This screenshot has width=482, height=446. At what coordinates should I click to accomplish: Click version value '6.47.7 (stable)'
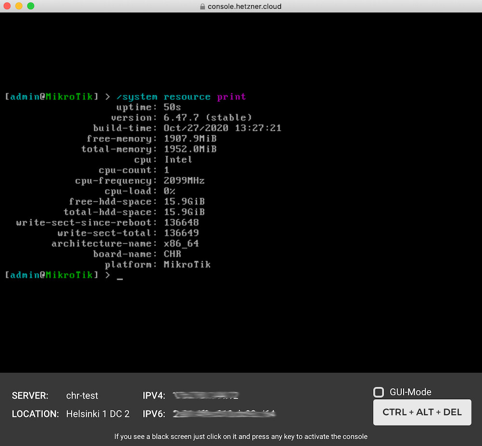click(208, 118)
